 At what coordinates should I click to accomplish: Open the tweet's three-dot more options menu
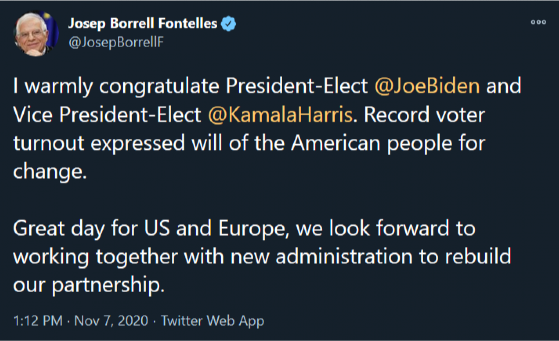(538, 22)
